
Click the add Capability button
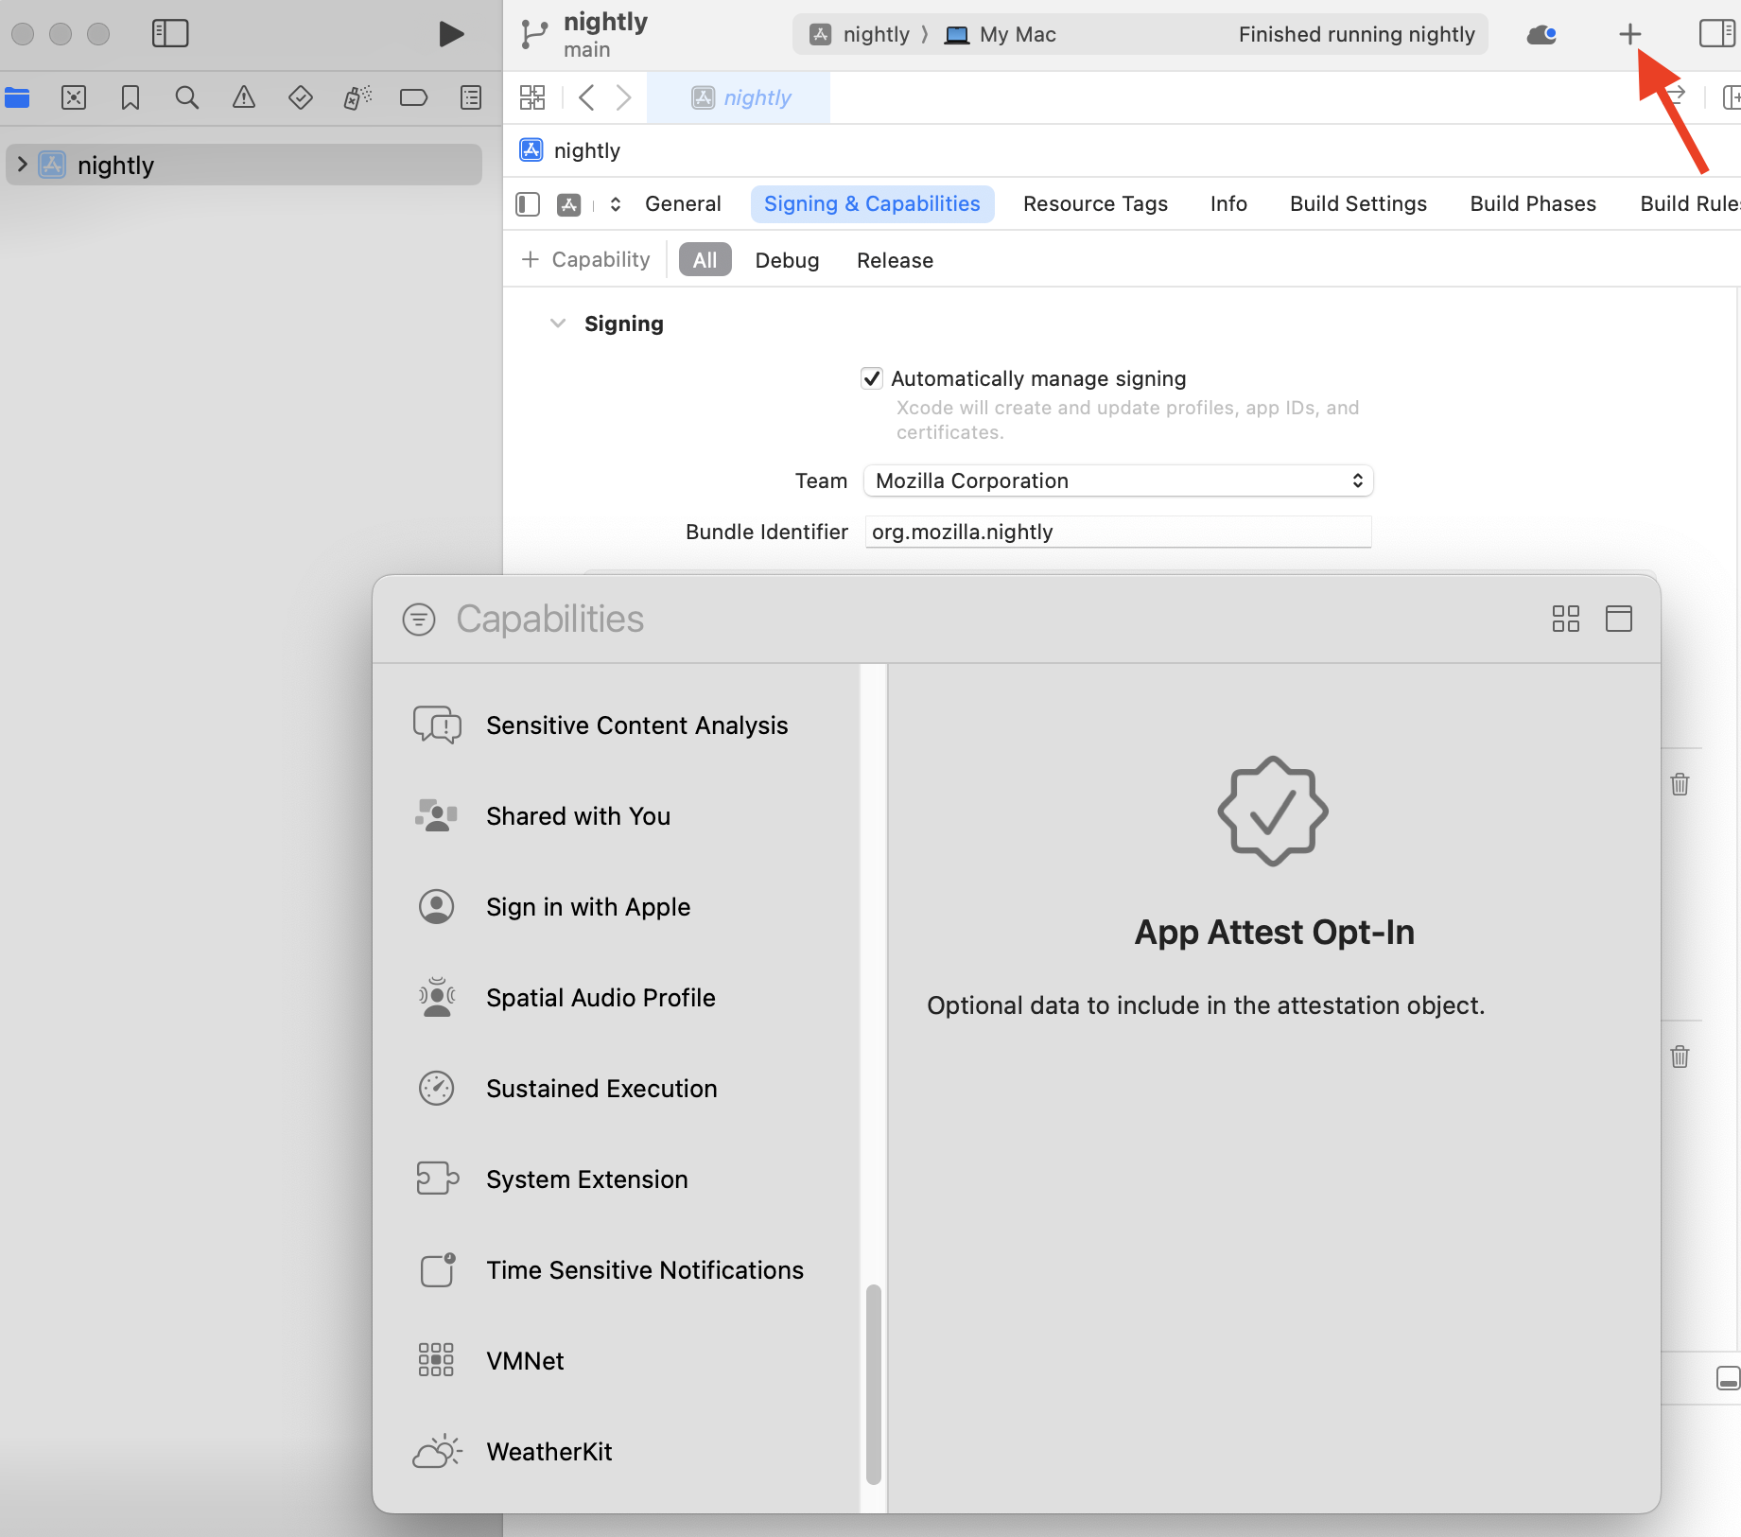click(586, 260)
